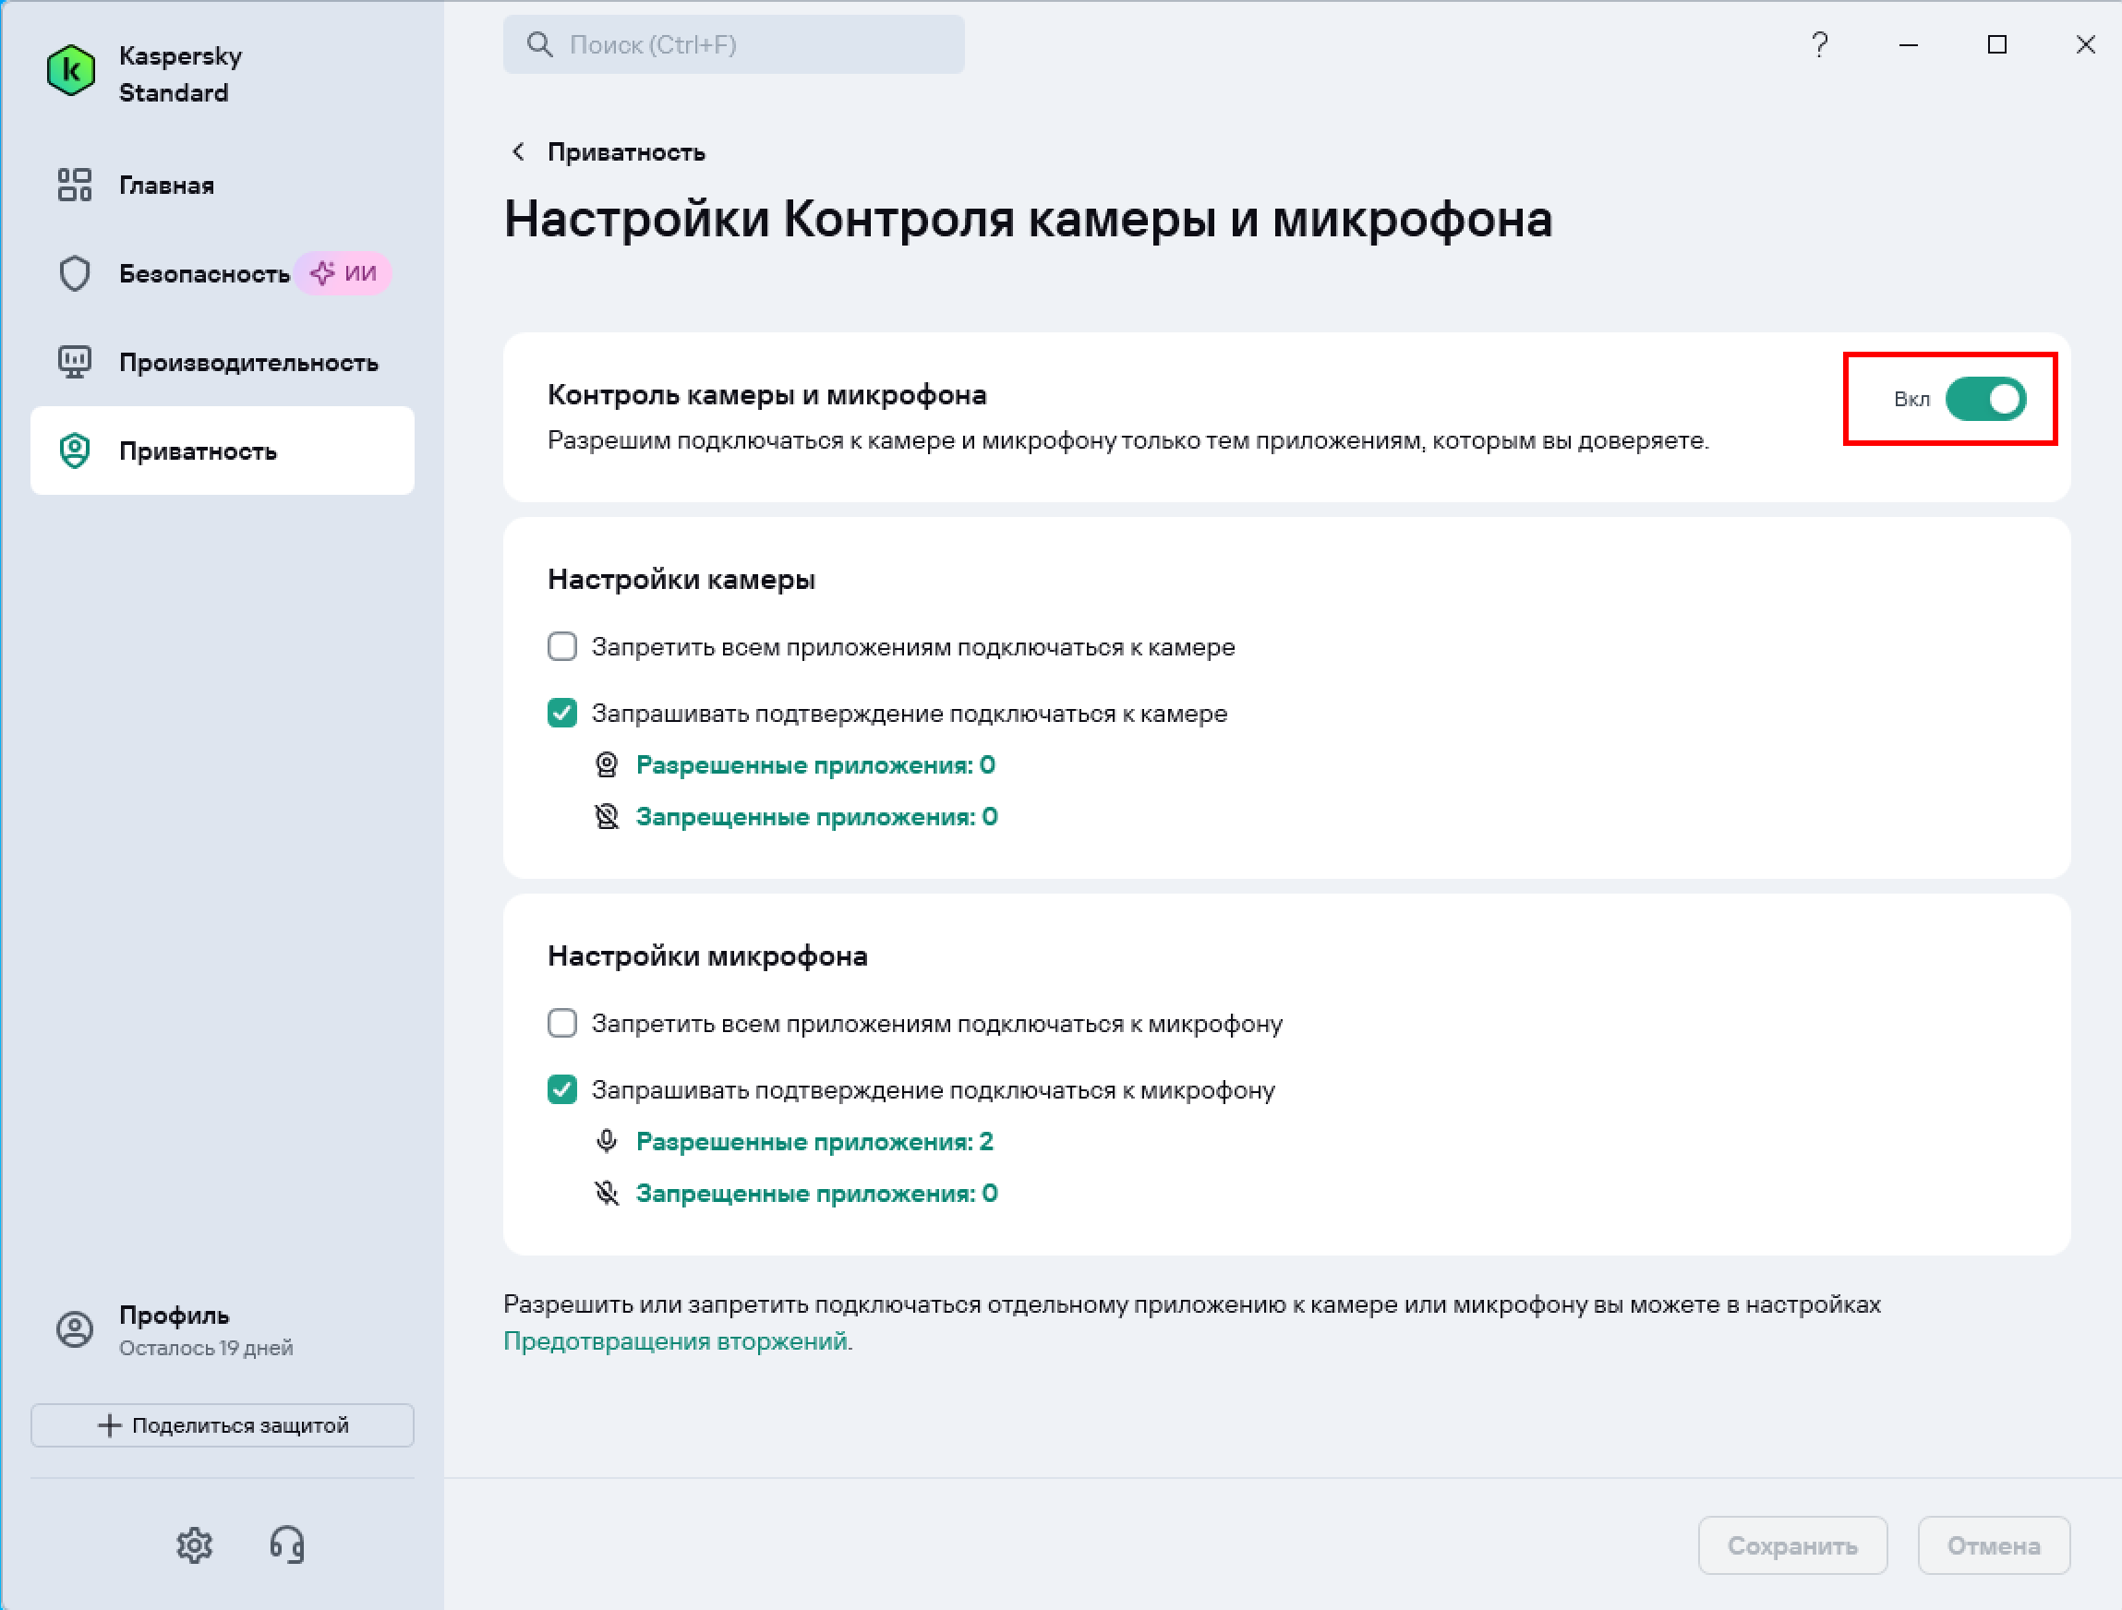2122x1610 pixels.
Task: Open support headset icon
Action: pyautogui.click(x=287, y=1544)
